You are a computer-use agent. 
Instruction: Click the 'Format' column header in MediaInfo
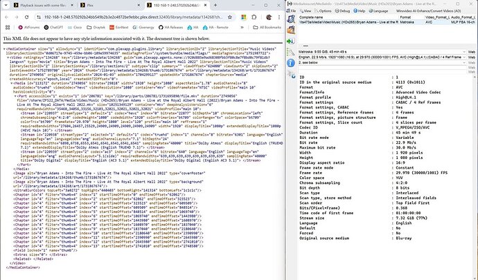point(411,17)
